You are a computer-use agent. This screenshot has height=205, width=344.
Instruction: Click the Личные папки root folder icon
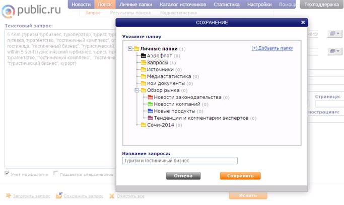point(136,49)
